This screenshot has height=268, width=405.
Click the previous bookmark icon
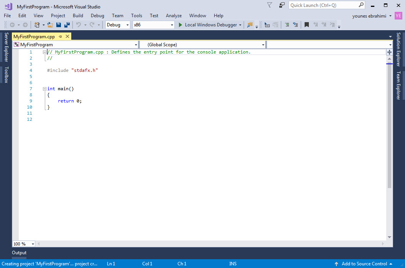tap(315, 25)
